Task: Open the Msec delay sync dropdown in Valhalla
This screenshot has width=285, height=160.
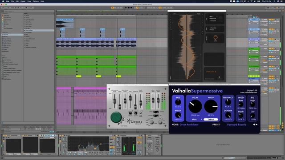Action: (x=196, y=120)
